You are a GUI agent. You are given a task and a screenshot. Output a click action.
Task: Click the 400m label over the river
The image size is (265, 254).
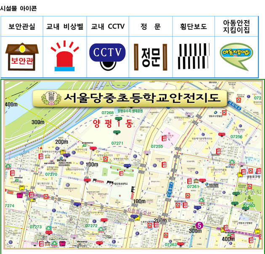tap(11, 105)
